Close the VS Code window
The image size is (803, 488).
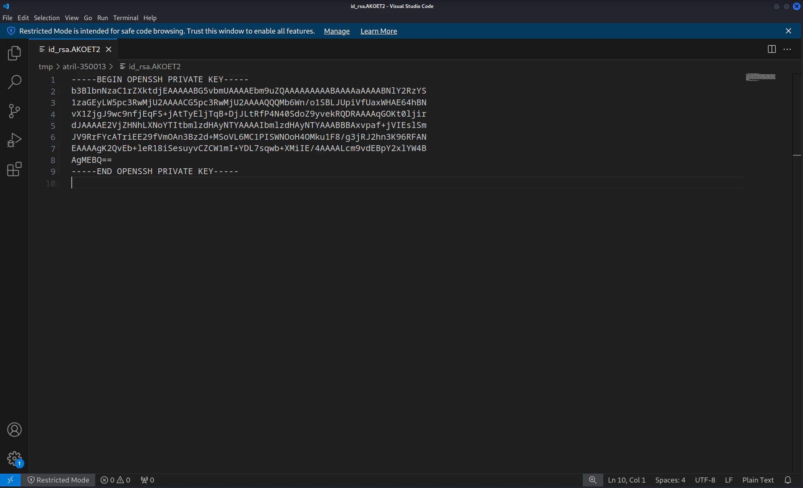click(797, 6)
